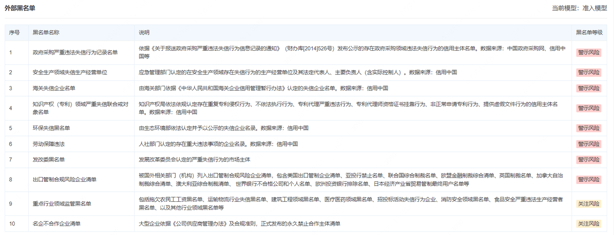This screenshot has width=614, height=235.
Task: Click description starting 人社部门认定的
Action: click(x=218, y=144)
